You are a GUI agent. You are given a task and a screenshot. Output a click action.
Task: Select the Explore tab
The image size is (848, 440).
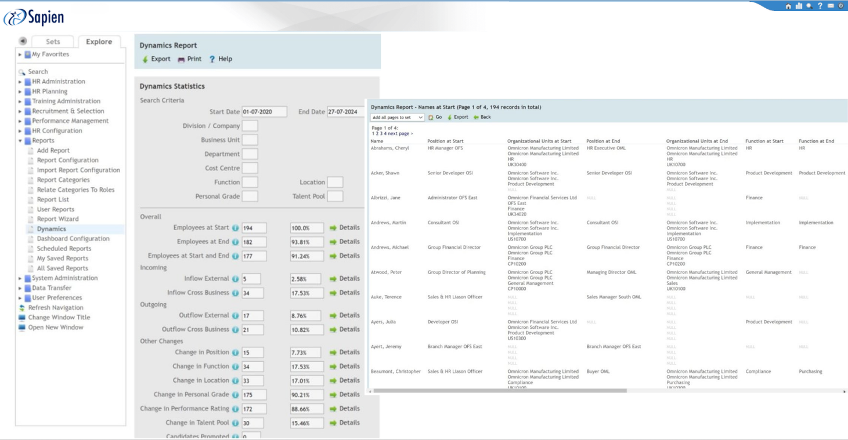(x=99, y=42)
